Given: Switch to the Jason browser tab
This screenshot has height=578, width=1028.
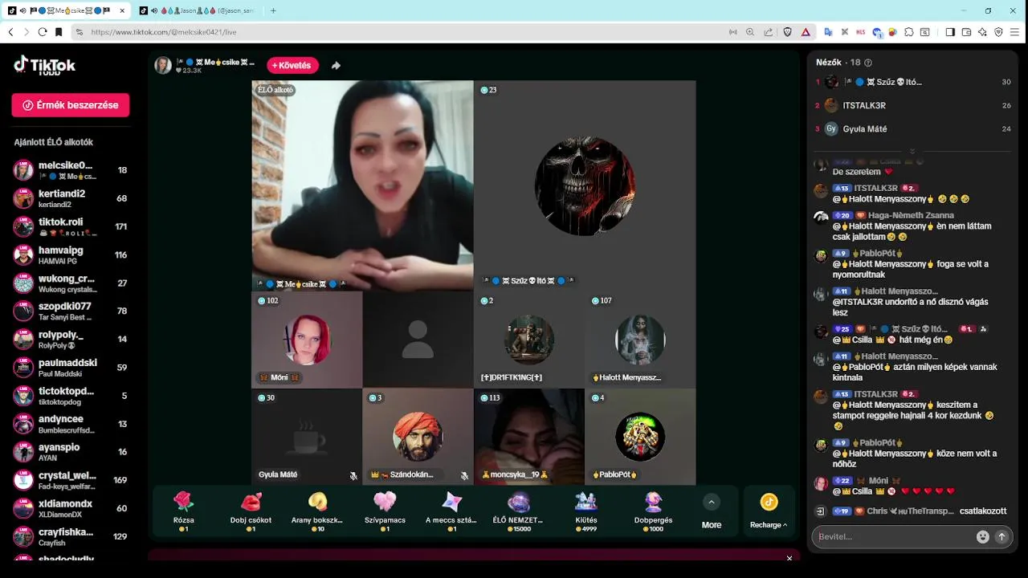Looking at the screenshot, I should tap(198, 10).
